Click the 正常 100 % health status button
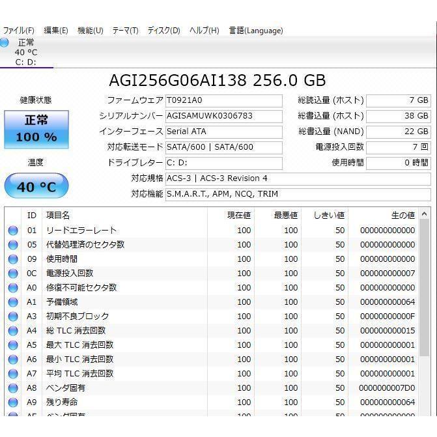This screenshot has width=437, height=437. [36, 129]
